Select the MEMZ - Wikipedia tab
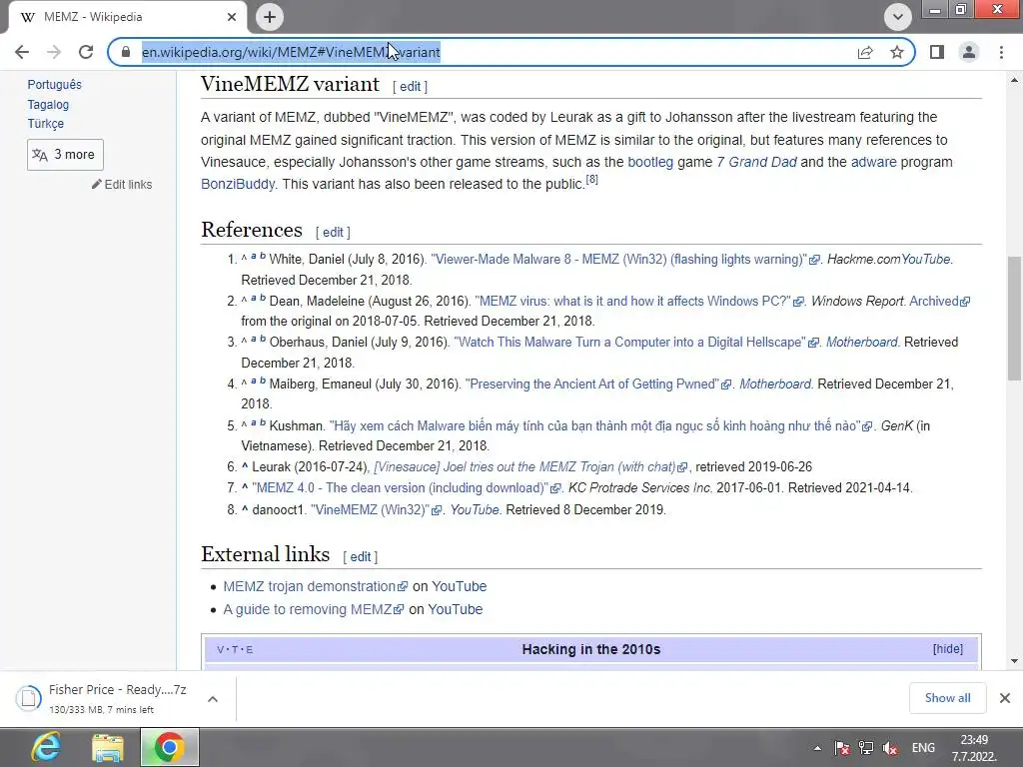Screen dimensions: 1023x767 coord(127,17)
